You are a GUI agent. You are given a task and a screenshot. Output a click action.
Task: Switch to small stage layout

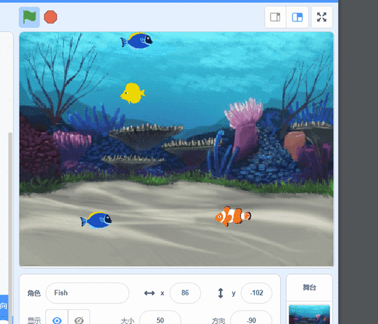276,17
